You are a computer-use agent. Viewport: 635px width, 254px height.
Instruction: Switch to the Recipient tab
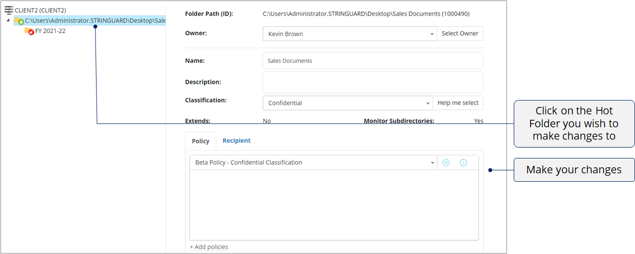(x=237, y=141)
